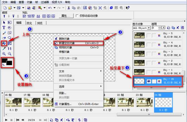Expand the Open file dropdown arrow
Image resolution: width=187 pixels, height=122 pixels.
14,8
